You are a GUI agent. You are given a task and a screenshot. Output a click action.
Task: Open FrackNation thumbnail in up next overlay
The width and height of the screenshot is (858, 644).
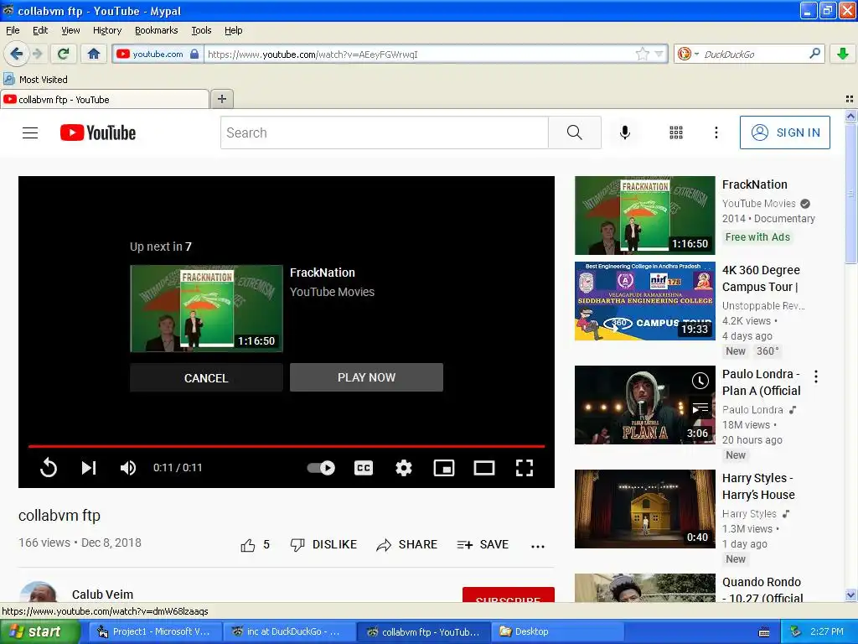pos(206,309)
